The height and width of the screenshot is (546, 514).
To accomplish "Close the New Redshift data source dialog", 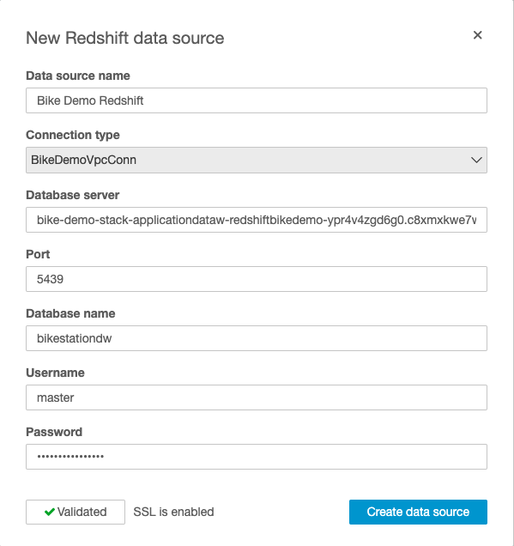I will (x=477, y=35).
